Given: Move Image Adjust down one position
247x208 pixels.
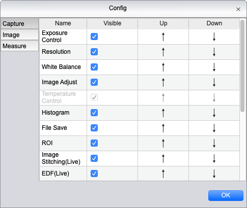Looking at the screenshot, I should 214,82.
